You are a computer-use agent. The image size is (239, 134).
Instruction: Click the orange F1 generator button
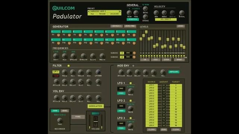point(58,35)
